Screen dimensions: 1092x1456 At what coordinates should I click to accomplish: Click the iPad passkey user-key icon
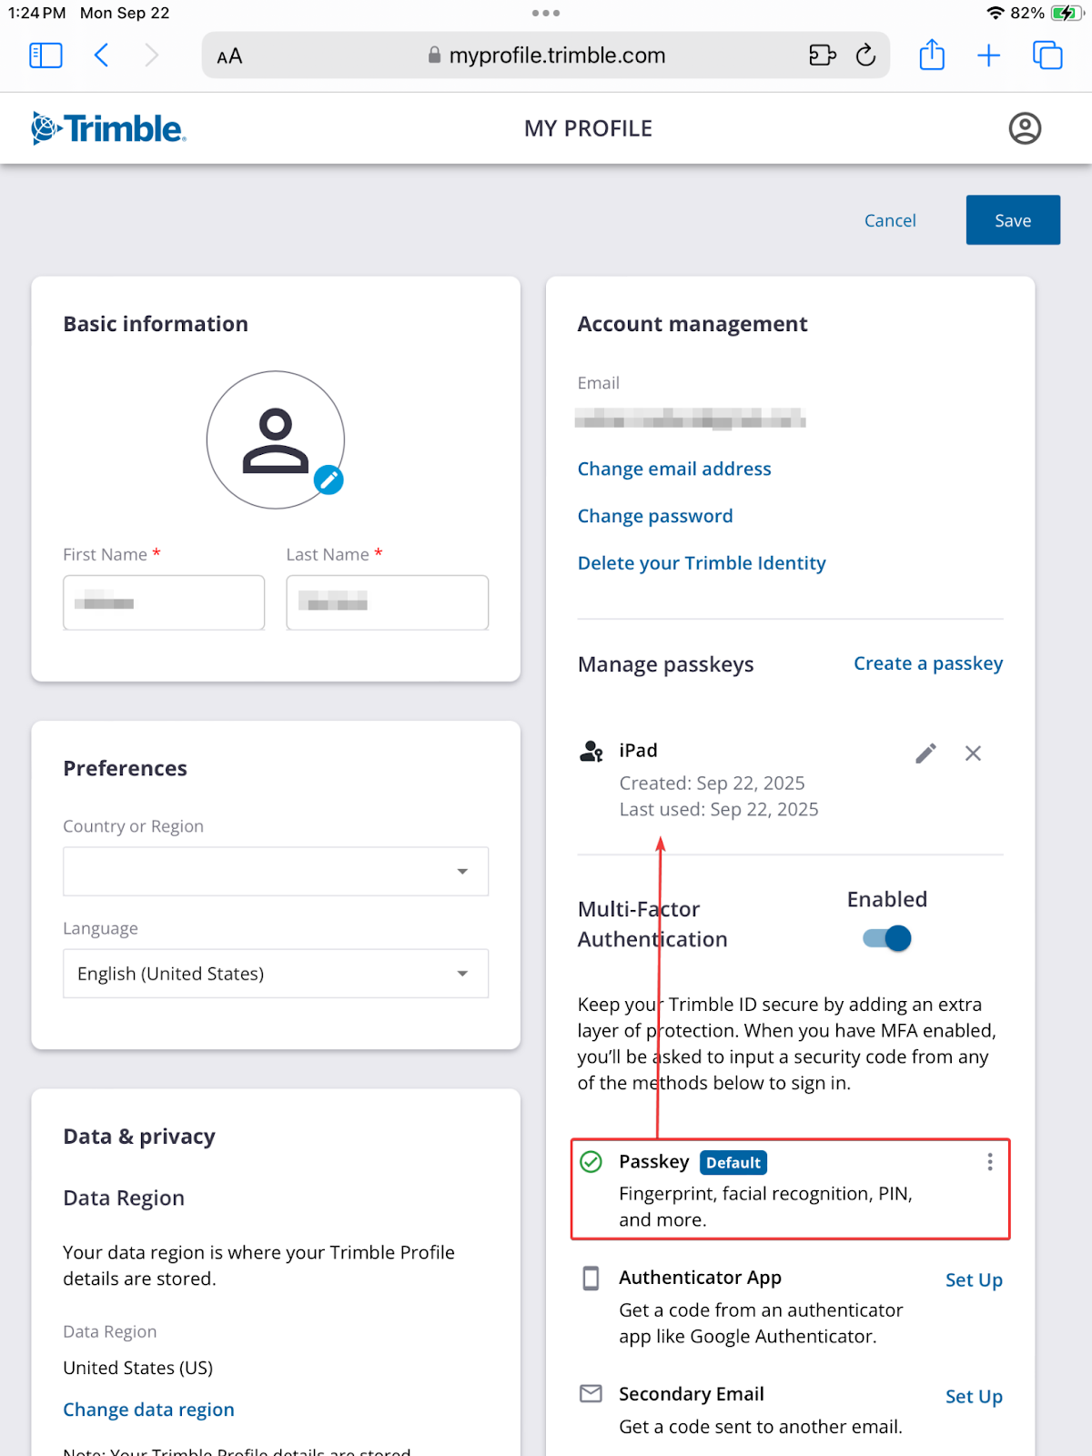pos(591,751)
